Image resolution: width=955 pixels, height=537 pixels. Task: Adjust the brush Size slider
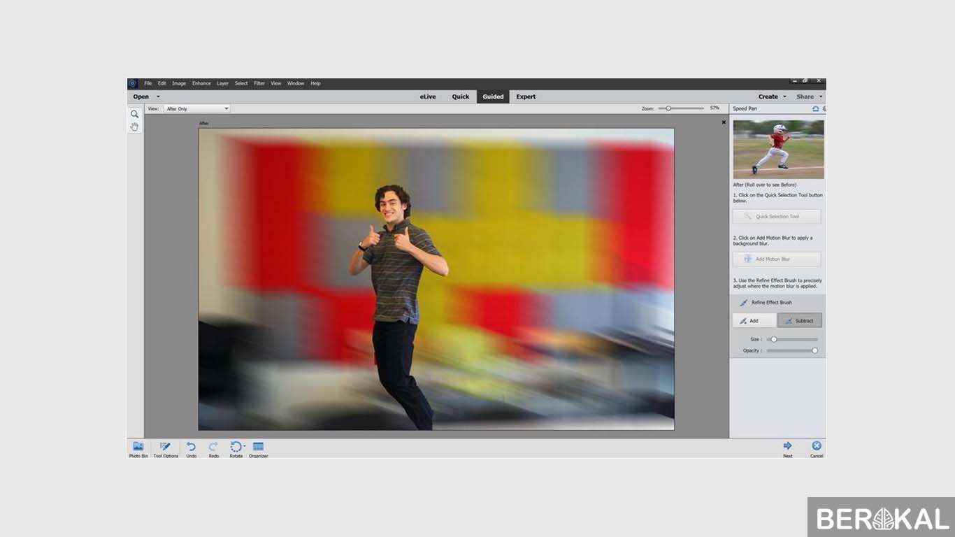pos(774,339)
